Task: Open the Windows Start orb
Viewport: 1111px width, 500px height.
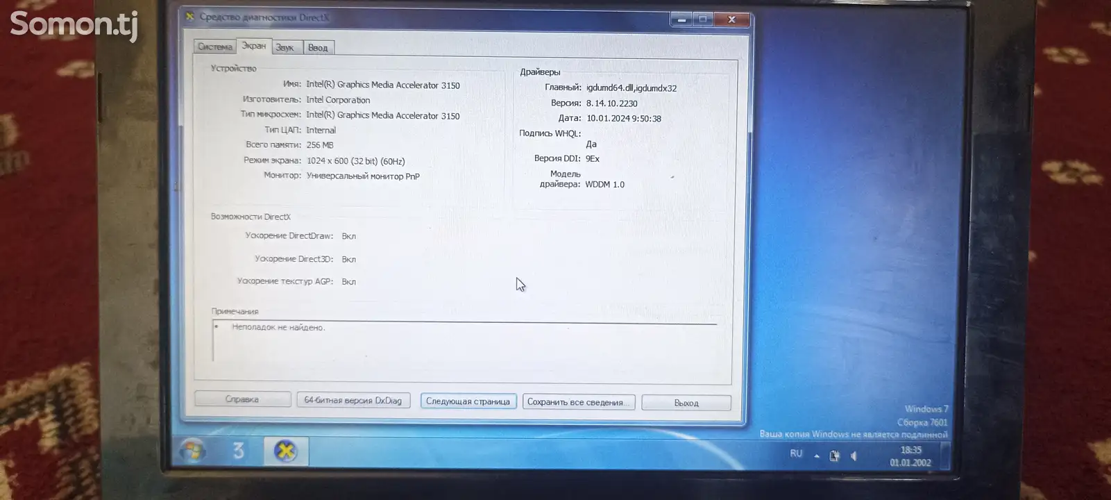Action: tap(192, 451)
